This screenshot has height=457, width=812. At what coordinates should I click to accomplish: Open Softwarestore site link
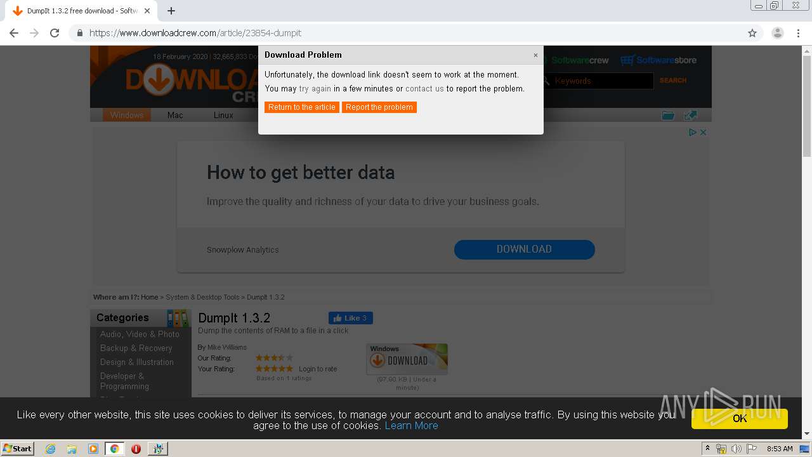tap(658, 60)
